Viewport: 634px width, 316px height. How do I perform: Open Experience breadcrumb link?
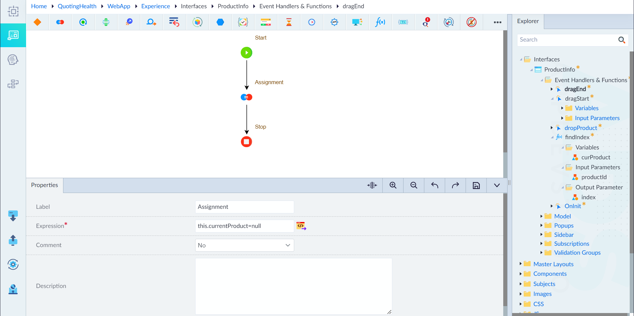tap(156, 6)
